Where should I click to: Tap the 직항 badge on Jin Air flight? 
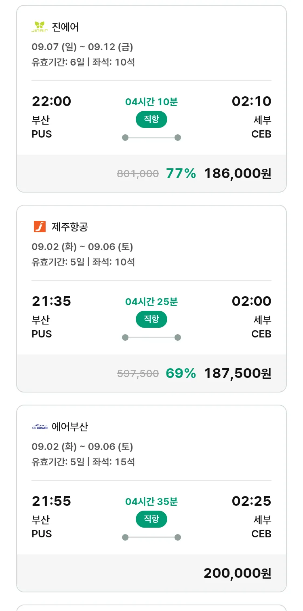[x=151, y=119]
